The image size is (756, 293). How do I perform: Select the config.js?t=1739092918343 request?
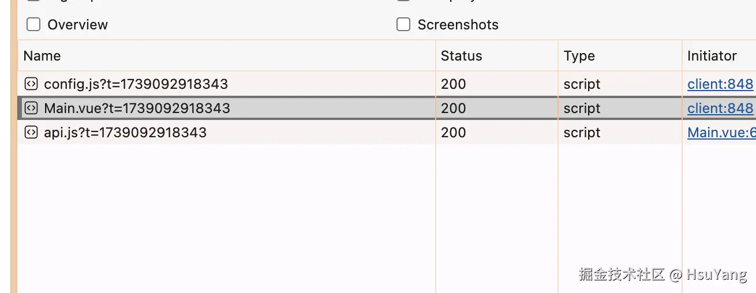[136, 84]
